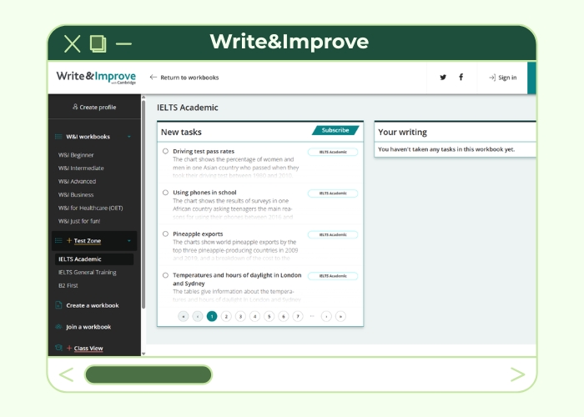Image resolution: width=584 pixels, height=417 pixels.
Task: Open W&I Beginner workbook
Action: click(x=76, y=155)
